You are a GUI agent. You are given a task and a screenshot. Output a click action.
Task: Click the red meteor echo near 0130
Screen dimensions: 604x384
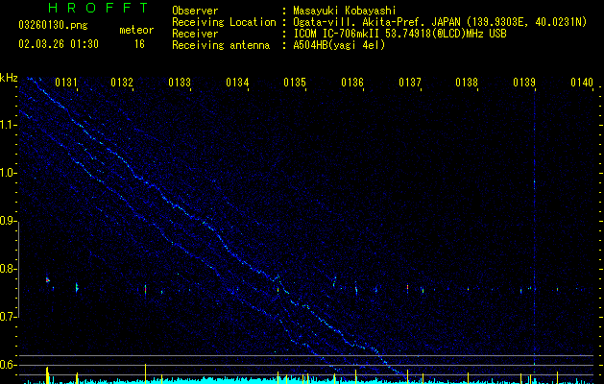click(48, 280)
